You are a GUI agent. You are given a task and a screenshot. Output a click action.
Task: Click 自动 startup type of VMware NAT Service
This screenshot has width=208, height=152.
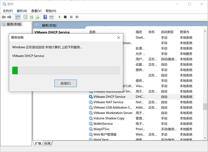164,102
